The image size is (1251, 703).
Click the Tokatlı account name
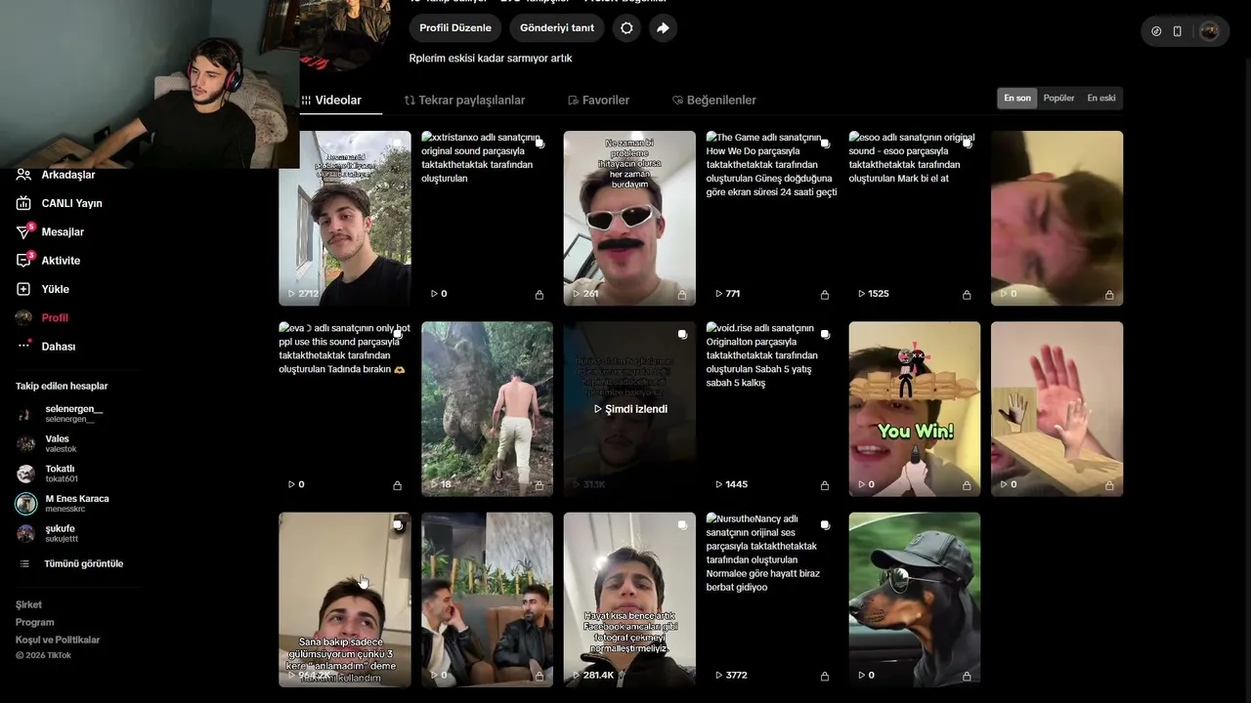tap(60, 469)
